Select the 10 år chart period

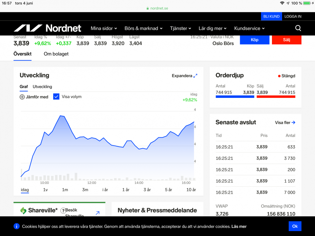point(191,189)
